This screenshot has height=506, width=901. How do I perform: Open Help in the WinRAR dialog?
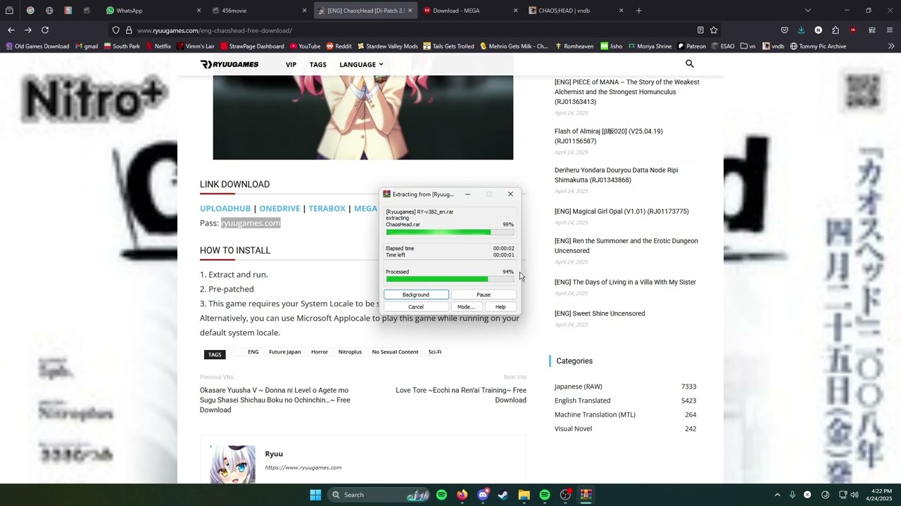point(500,307)
